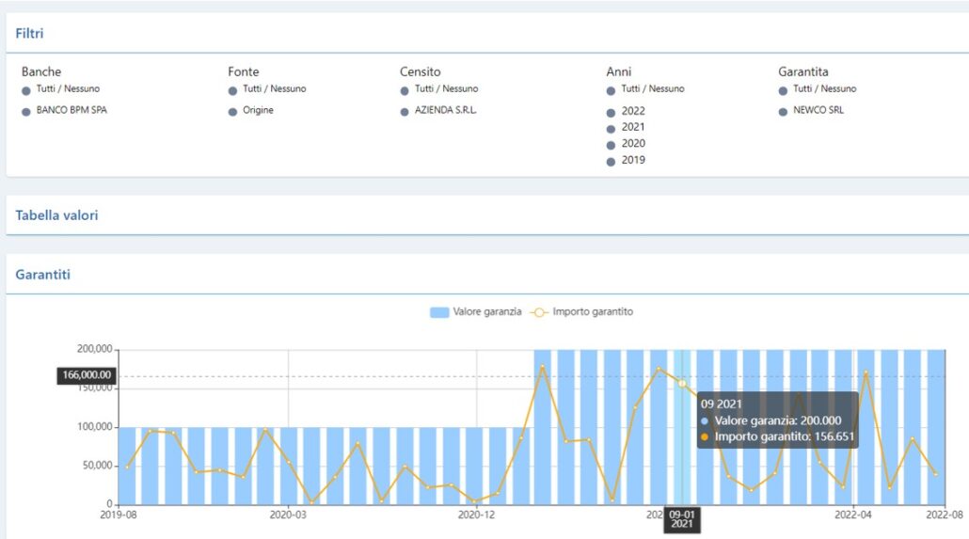Toggle Valore garanzia legend series

(476, 312)
